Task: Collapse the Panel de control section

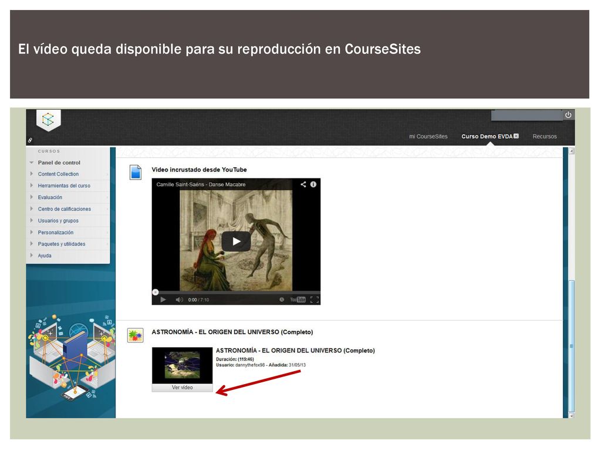Action: click(x=32, y=163)
